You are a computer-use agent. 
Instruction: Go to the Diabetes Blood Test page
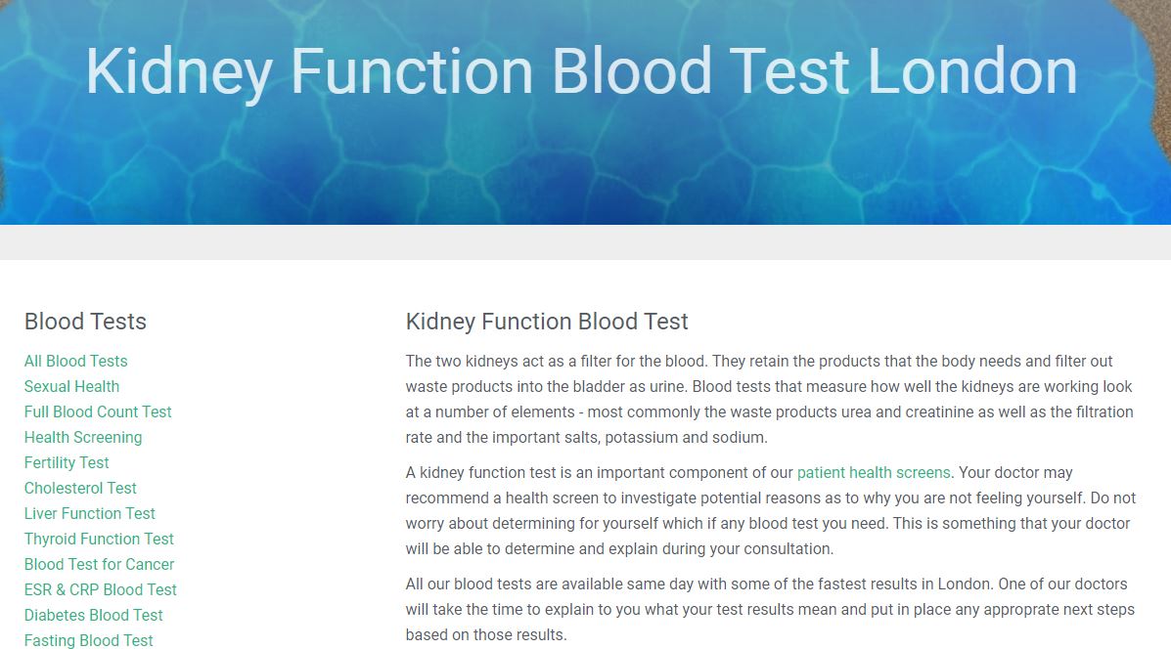coord(93,615)
